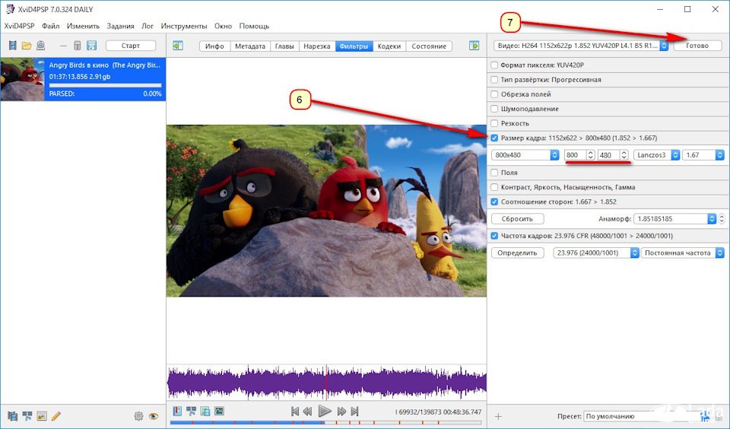
Task: Click the floppy disk save icon
Action: (x=92, y=46)
